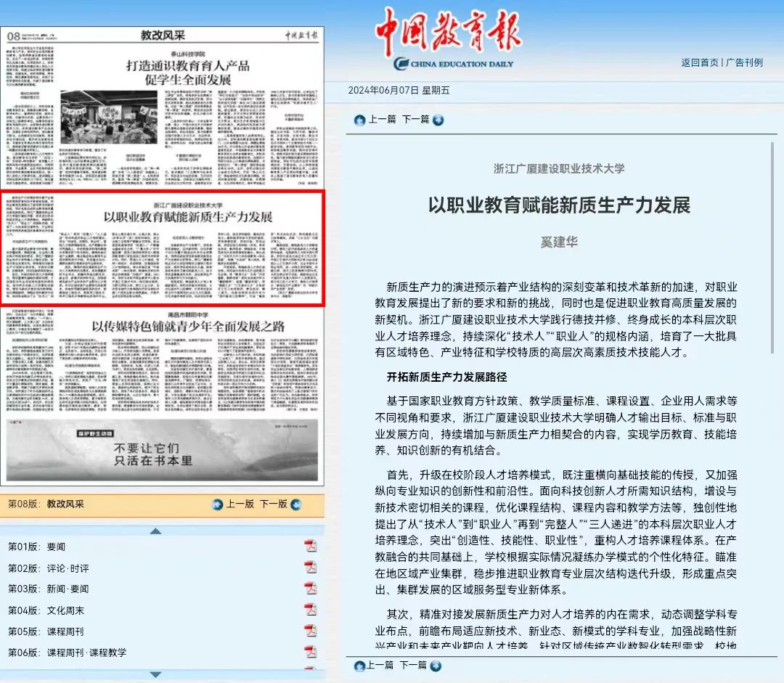
Task: Open the 第04版 文化周末 PDF icon
Action: pyautogui.click(x=310, y=610)
